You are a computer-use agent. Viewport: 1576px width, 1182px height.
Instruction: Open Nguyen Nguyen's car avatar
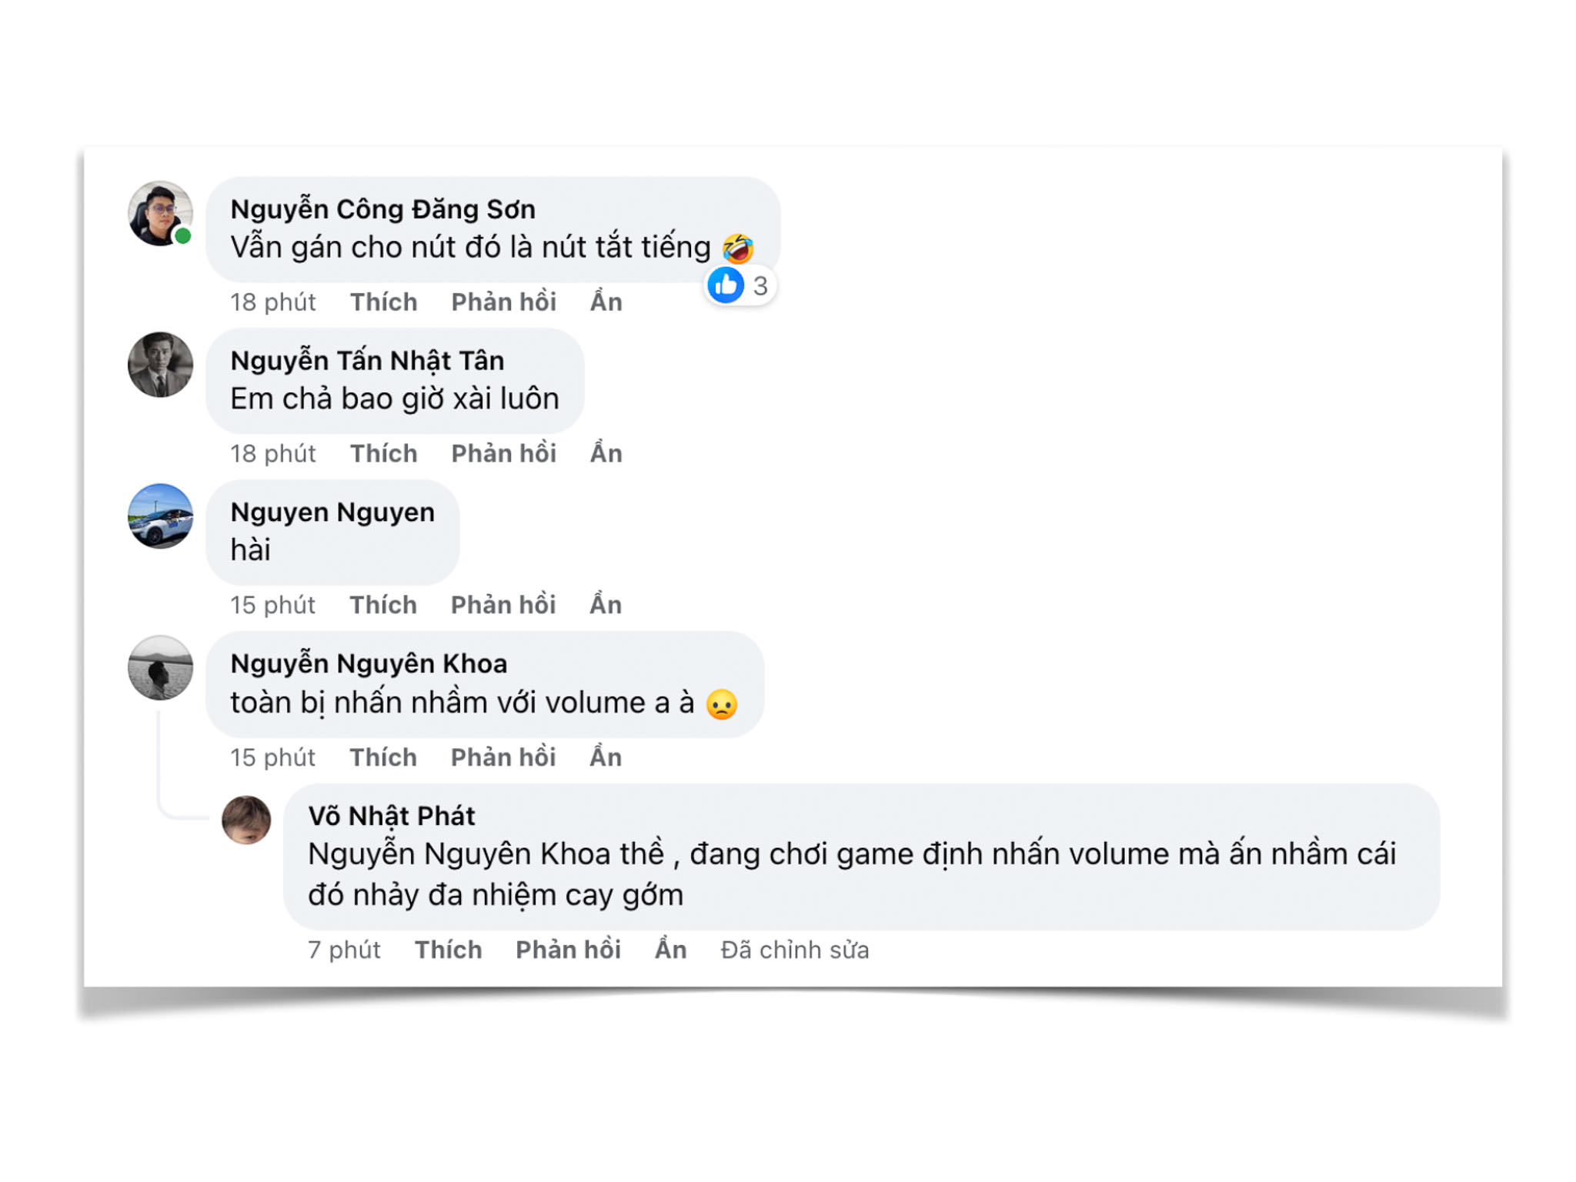coord(160,516)
